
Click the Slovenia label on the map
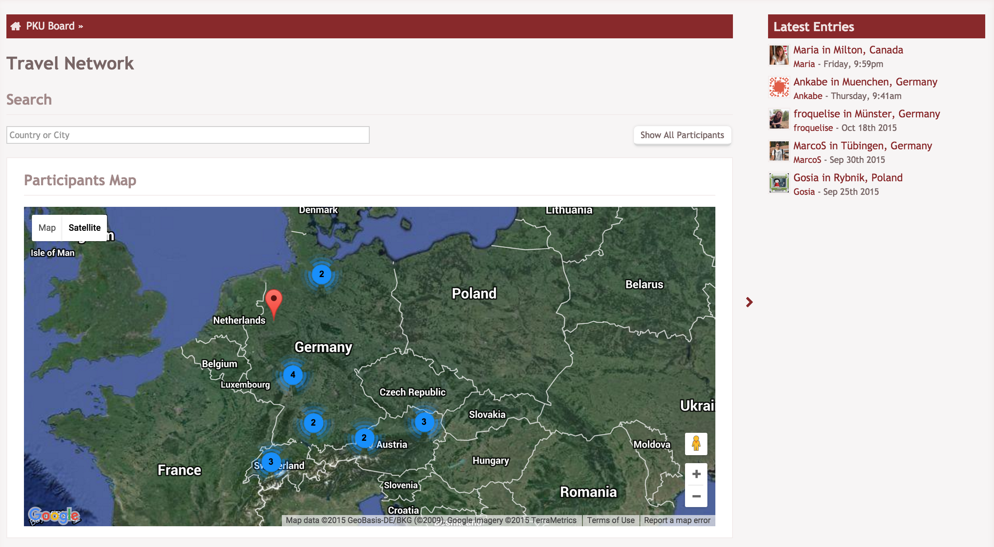click(401, 486)
